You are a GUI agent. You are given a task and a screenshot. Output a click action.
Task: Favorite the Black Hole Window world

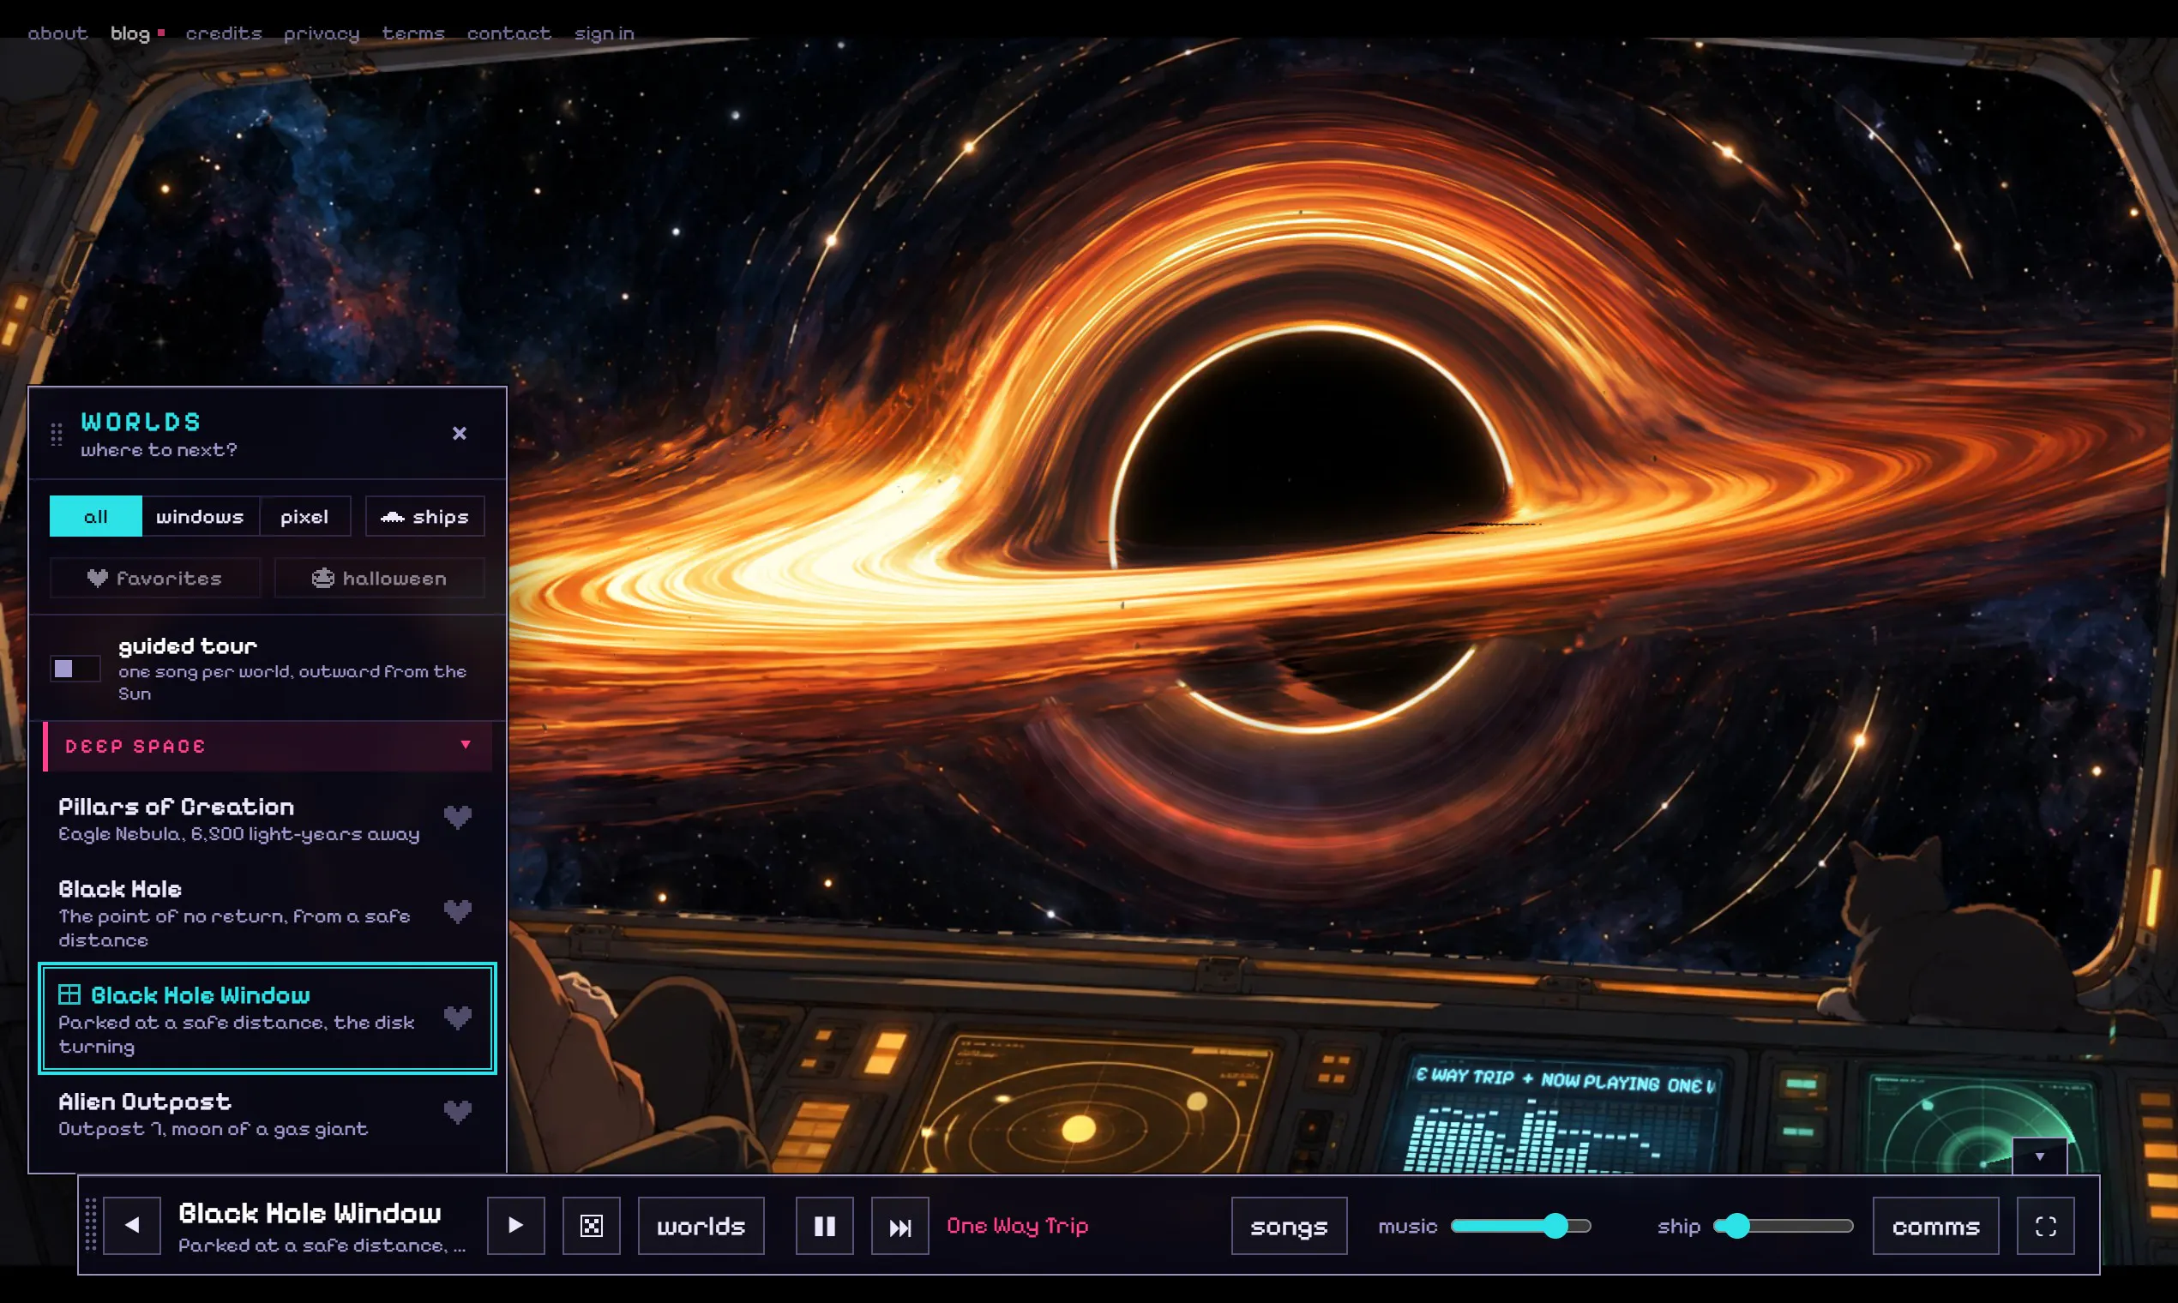pos(458,1018)
